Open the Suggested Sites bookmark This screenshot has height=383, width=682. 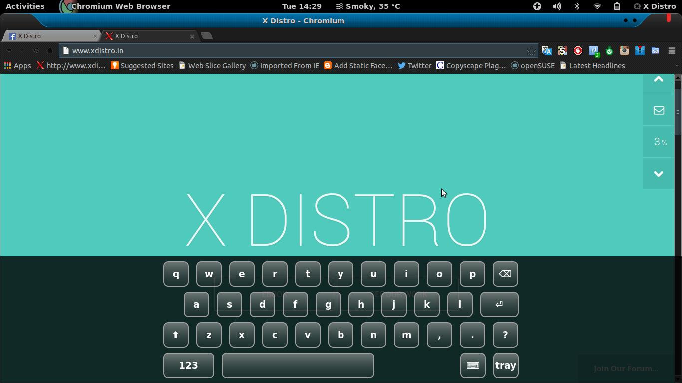click(142, 66)
